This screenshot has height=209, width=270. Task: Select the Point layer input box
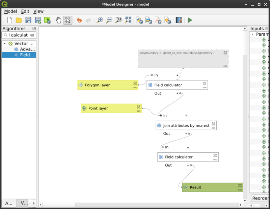(x=111, y=108)
